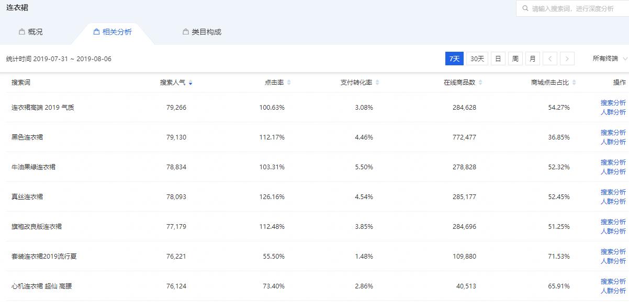
Task: Switch time range to 日
Action: [498, 59]
